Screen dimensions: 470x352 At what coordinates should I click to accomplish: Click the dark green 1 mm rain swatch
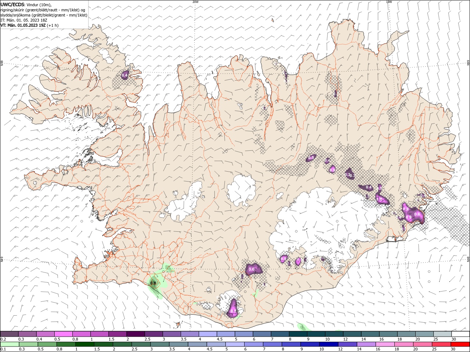[x=84, y=344]
